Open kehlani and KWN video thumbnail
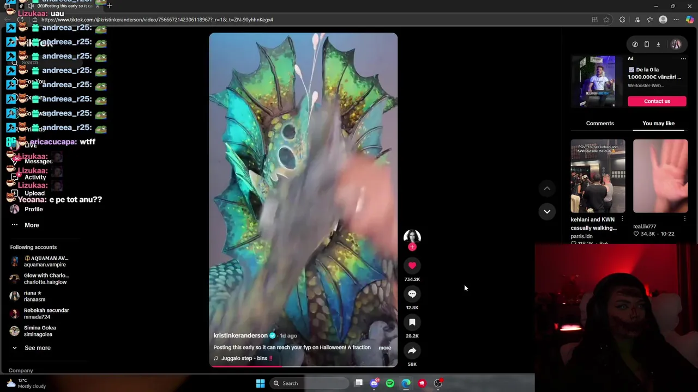 598,176
